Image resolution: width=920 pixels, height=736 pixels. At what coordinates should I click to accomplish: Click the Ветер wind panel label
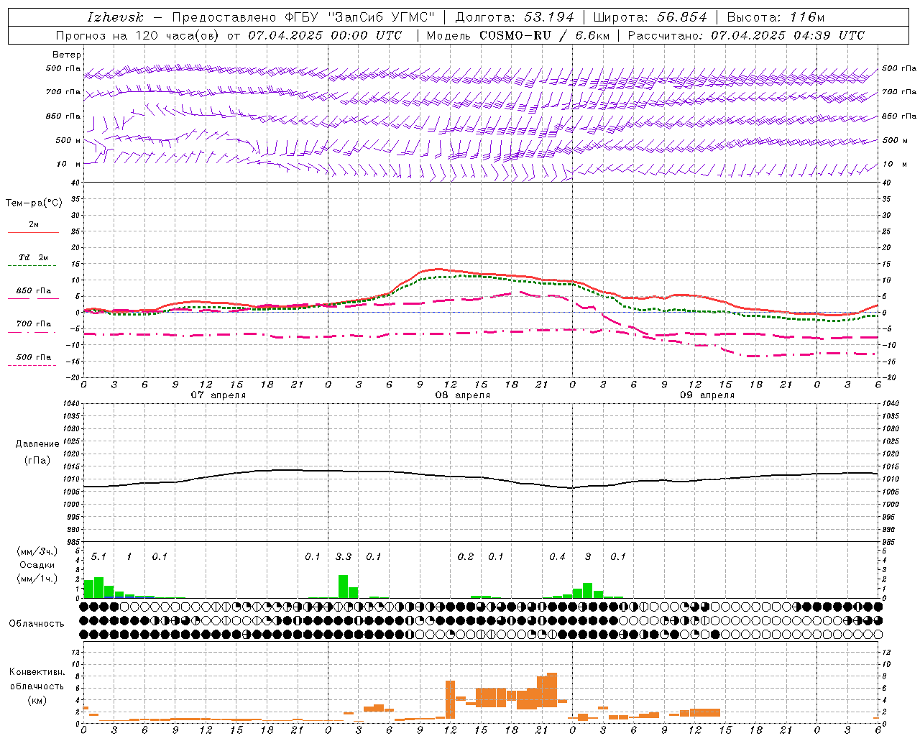[x=67, y=55]
